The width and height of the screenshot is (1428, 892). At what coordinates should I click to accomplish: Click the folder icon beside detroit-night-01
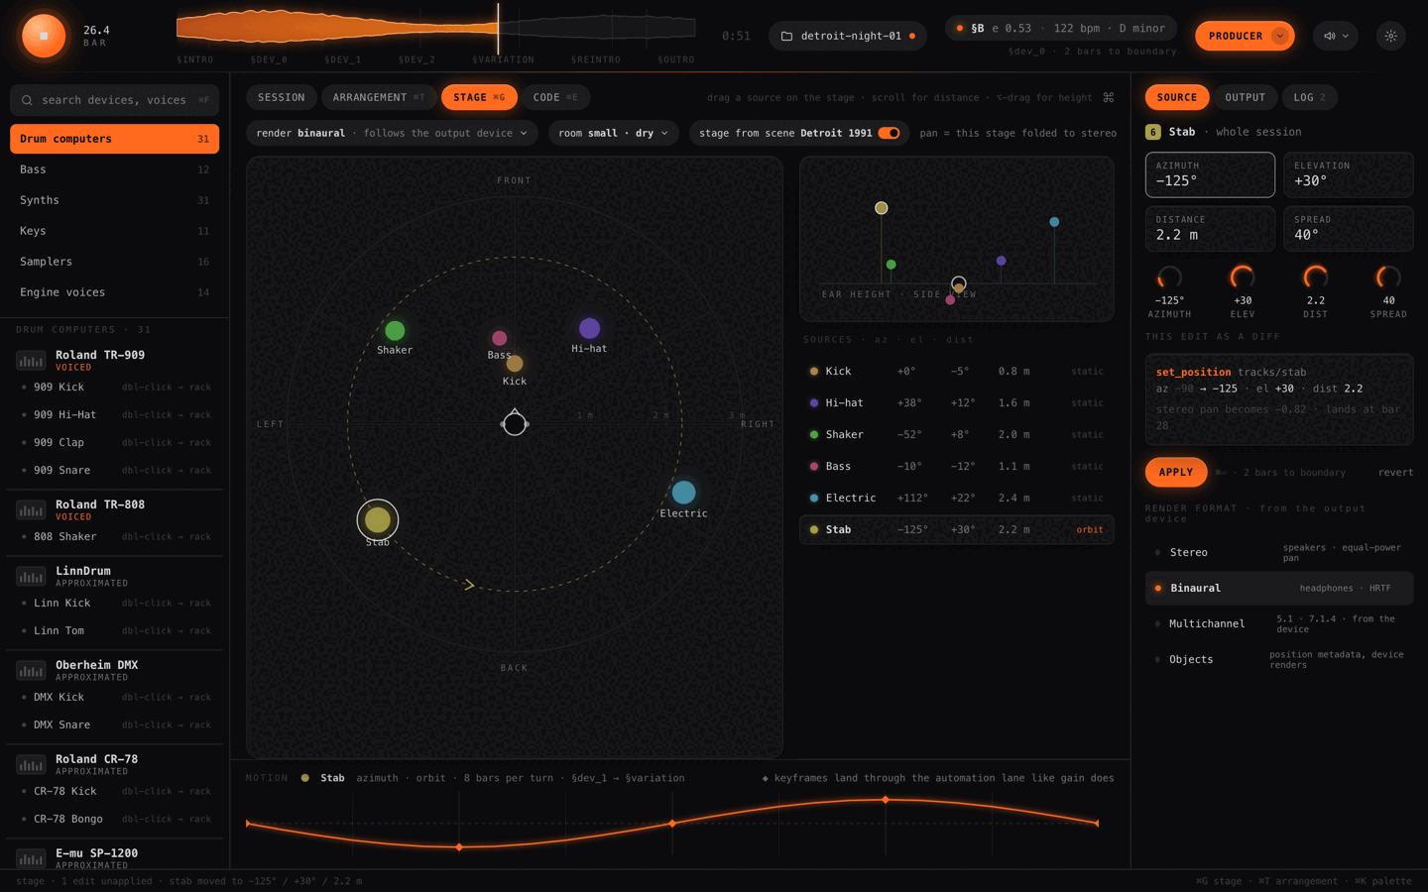pyautogui.click(x=786, y=36)
